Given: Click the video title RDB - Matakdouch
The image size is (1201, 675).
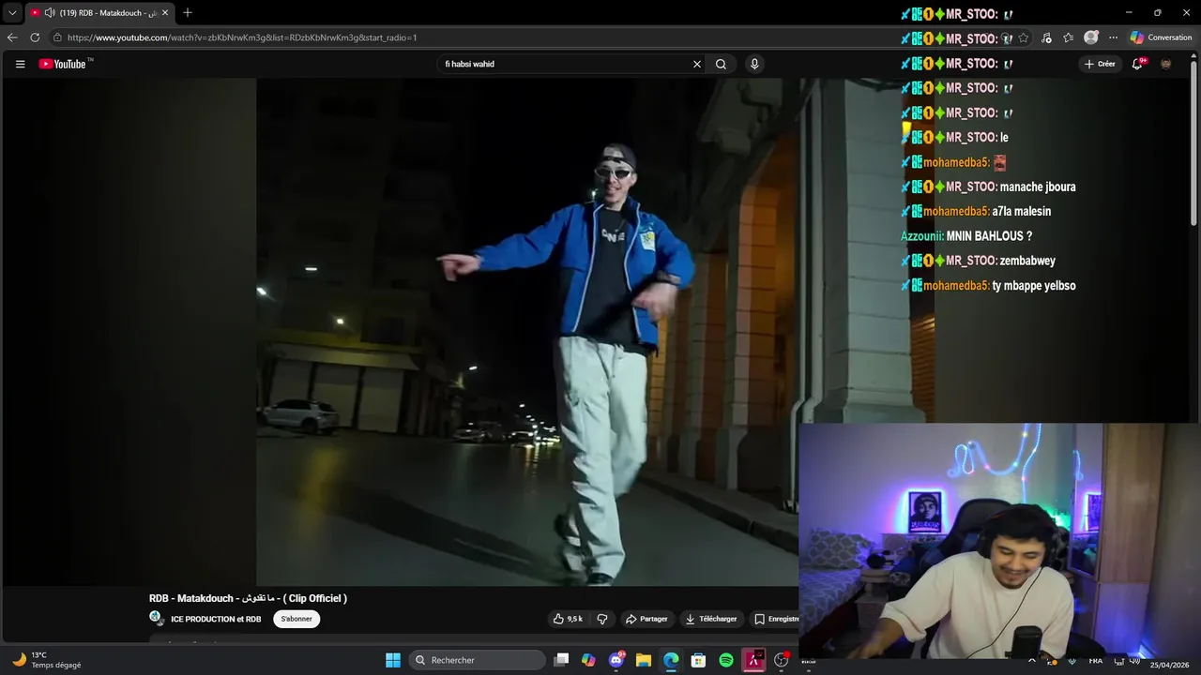Looking at the screenshot, I should pyautogui.click(x=248, y=598).
